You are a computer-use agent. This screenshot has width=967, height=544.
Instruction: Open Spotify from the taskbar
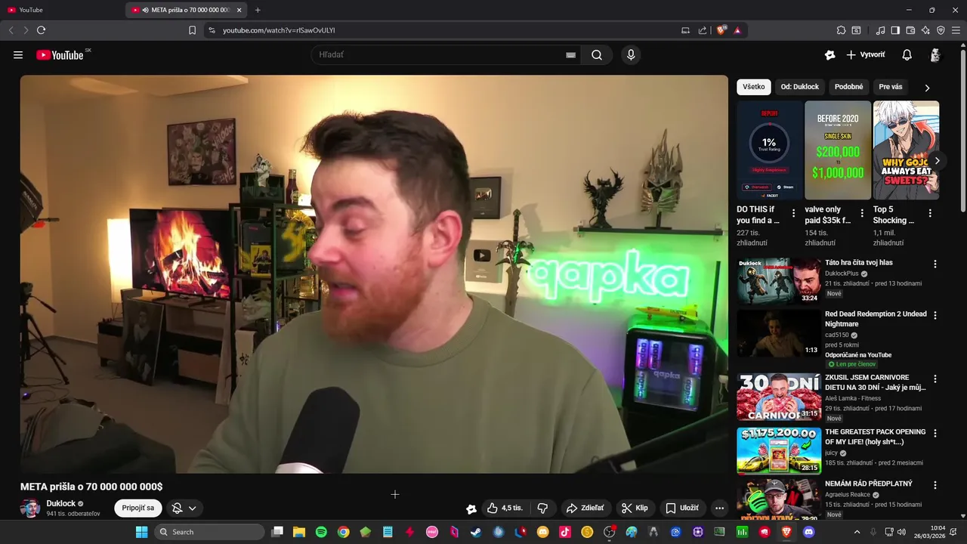(321, 532)
